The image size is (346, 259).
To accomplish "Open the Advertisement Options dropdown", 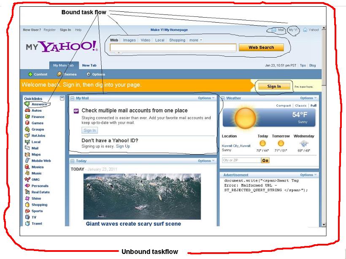I will [x=308, y=175].
